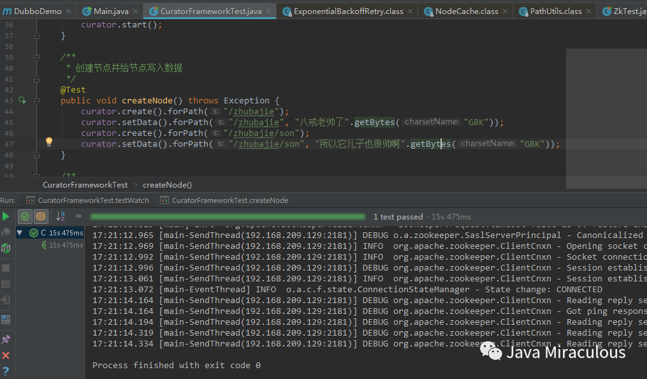647x379 pixels.
Task: Click "/zhubajie/son" string on line 46
Action: click(261, 133)
